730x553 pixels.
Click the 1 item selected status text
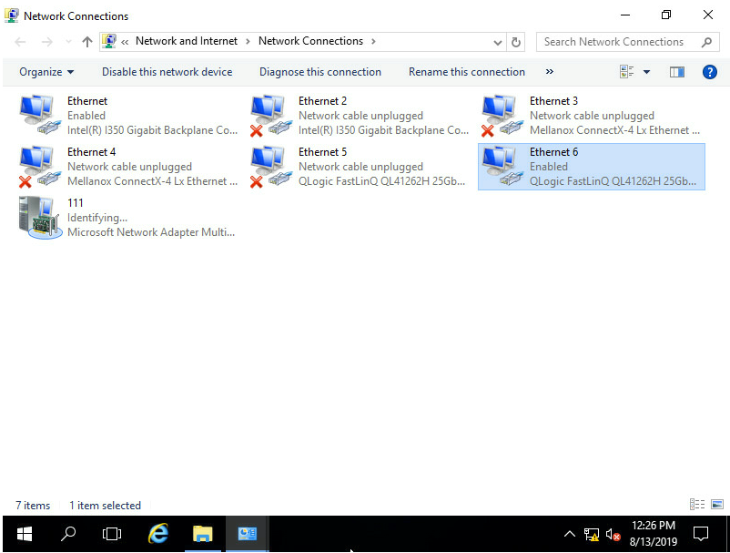[x=105, y=505]
